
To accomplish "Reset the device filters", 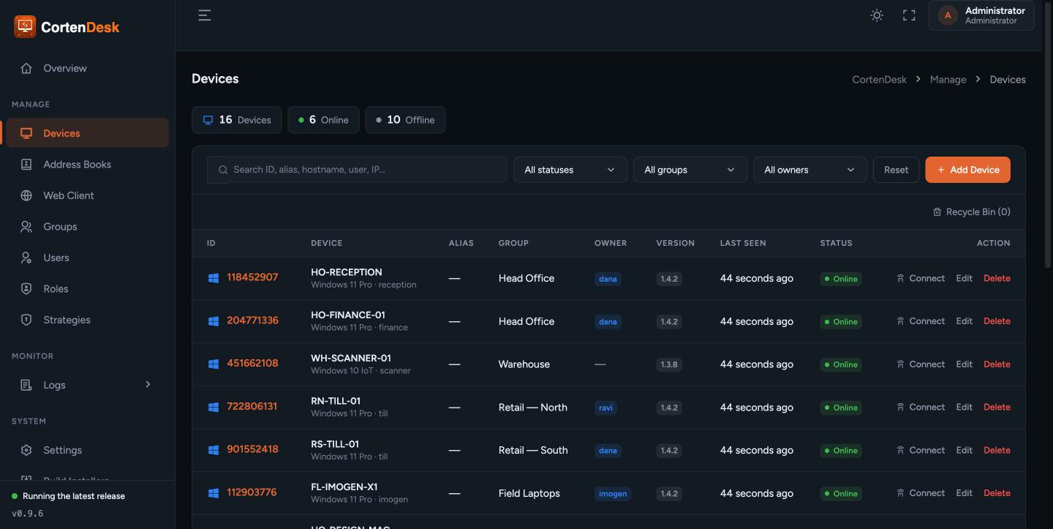I will pyautogui.click(x=896, y=170).
